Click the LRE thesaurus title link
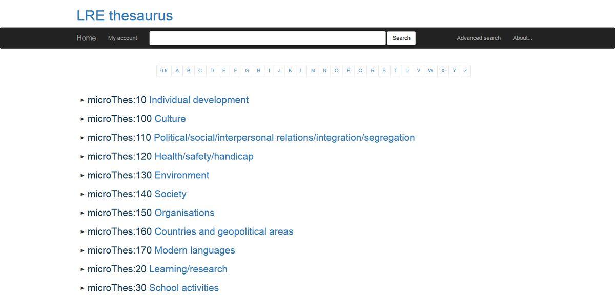This screenshot has height=295, width=615. coord(125,16)
